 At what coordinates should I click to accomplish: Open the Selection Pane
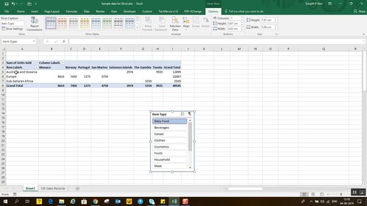pyautogui.click(x=175, y=24)
